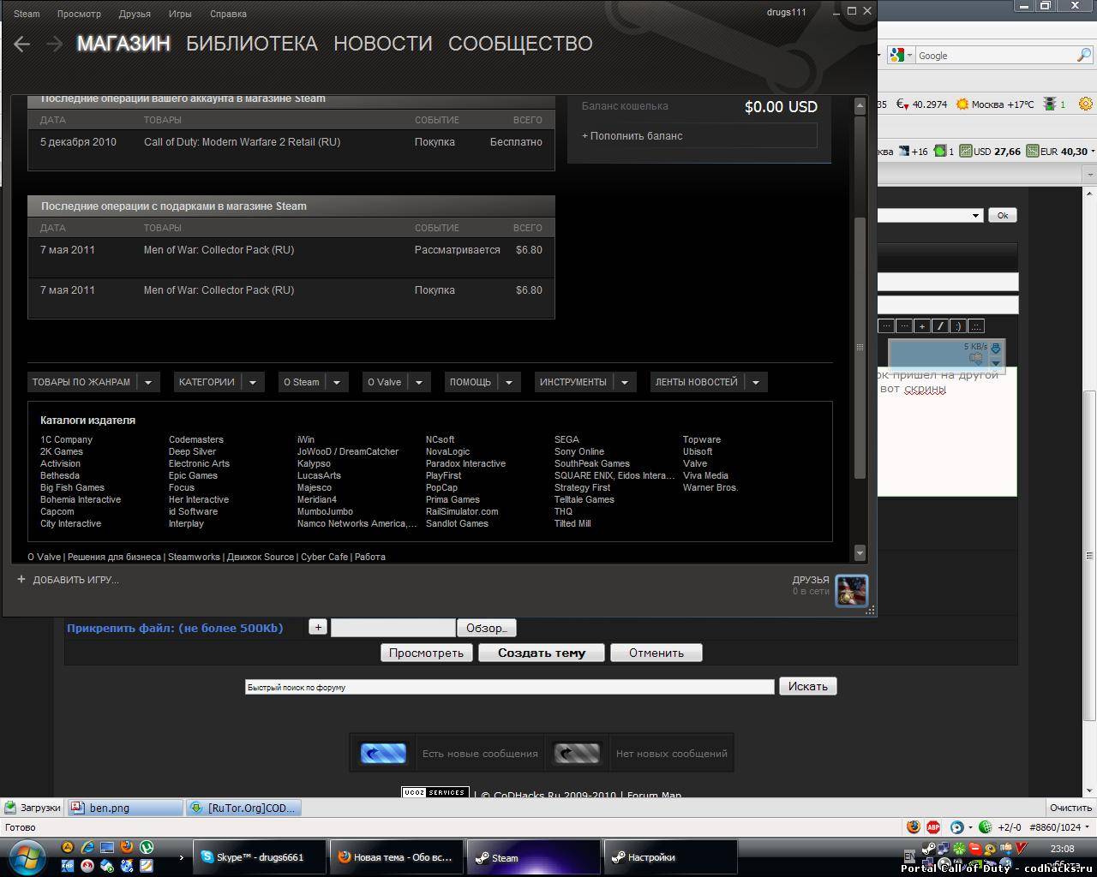Open the Steamworks footer link
Image resolution: width=1097 pixels, height=877 pixels.
coord(194,557)
